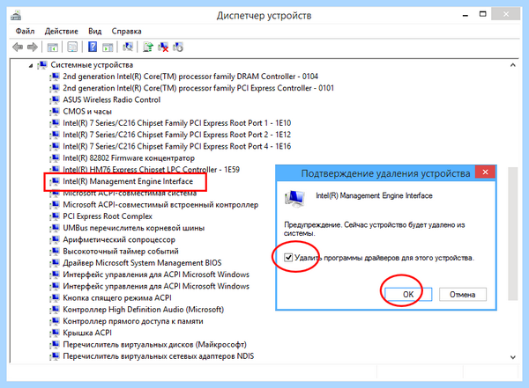Click the vertical scrollbar thumb of the device list
The height and width of the screenshot is (388, 529).
(x=513, y=233)
